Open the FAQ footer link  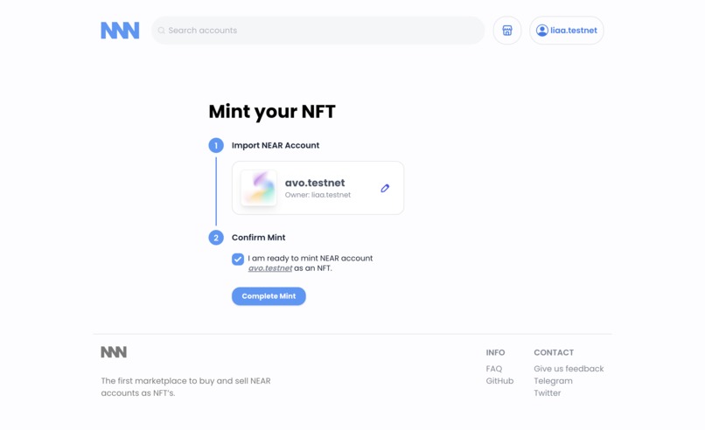click(x=493, y=369)
